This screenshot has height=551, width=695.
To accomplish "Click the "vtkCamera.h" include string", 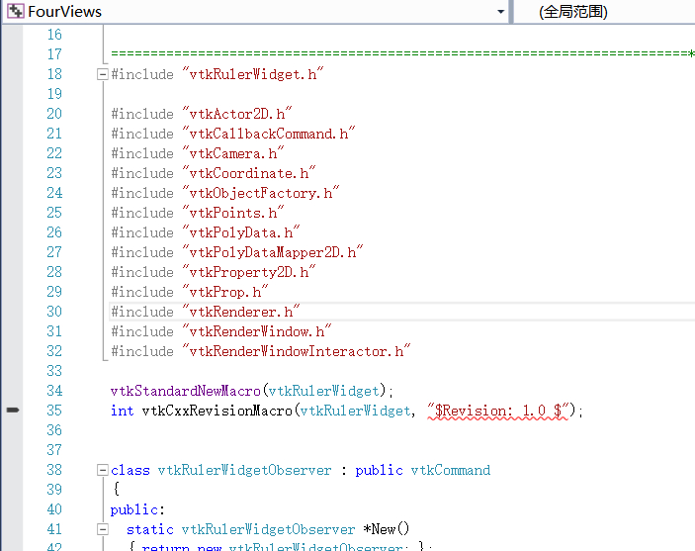I will [233, 153].
